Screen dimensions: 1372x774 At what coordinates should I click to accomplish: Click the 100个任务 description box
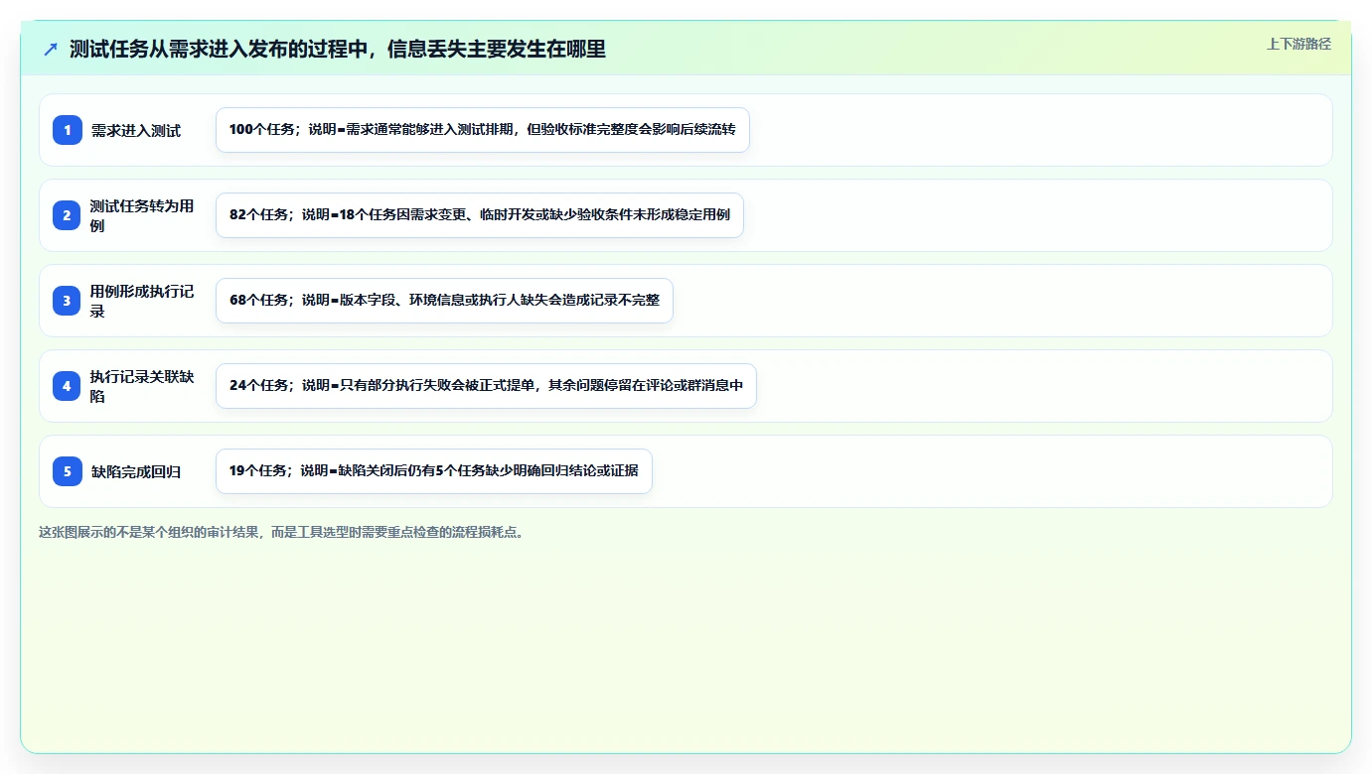483,130
